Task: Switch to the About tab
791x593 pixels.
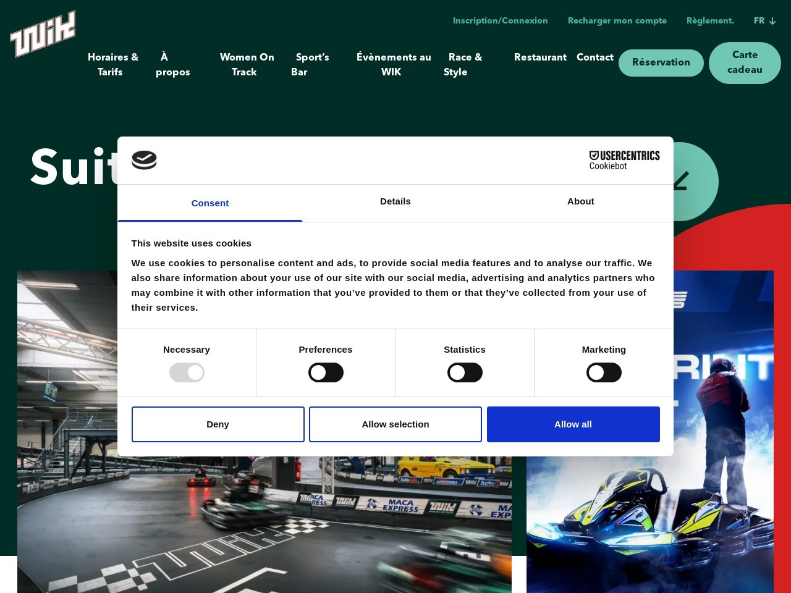Action: [581, 201]
